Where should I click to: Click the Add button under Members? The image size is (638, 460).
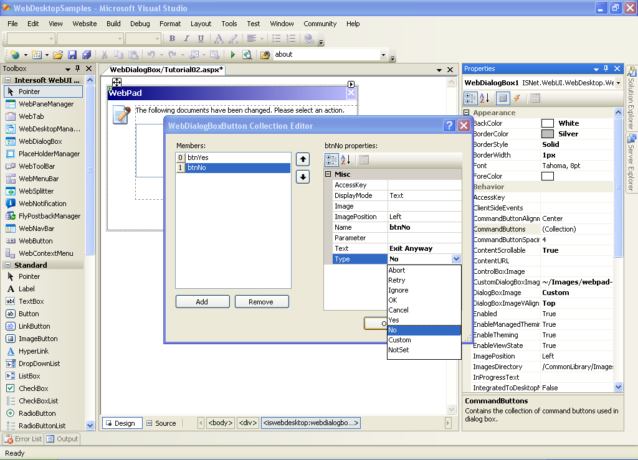(x=202, y=302)
